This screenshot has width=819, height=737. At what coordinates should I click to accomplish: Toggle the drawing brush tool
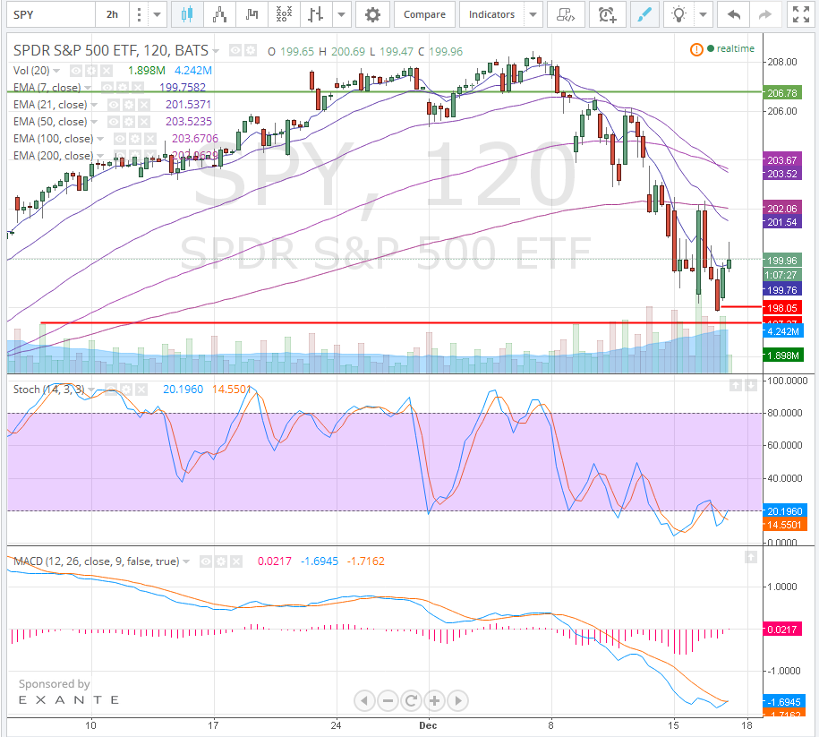(x=644, y=14)
